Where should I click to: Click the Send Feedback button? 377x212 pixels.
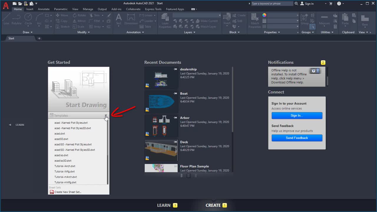coord(297,138)
